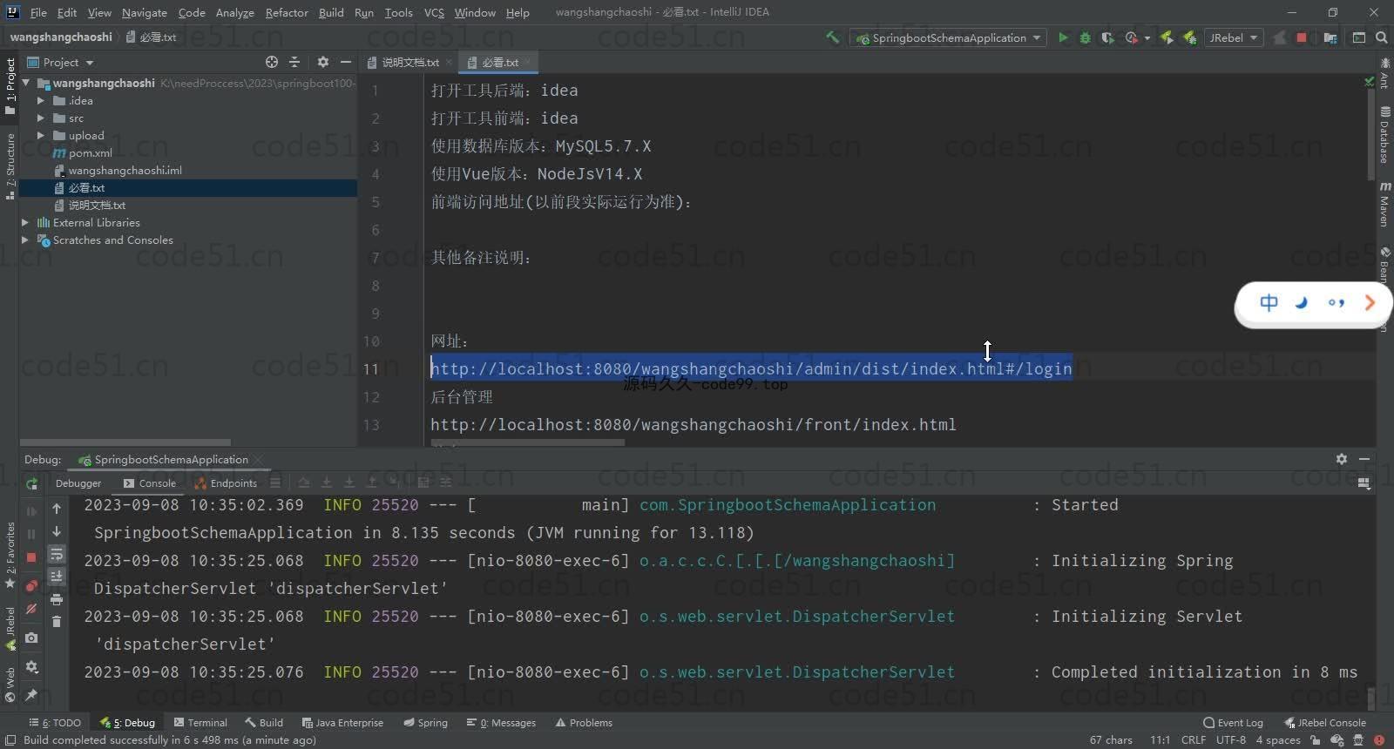Collapse all icon in Project panel
Screen dimensions: 1394x749
coord(294,62)
